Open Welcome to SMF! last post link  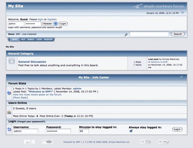pos(160,62)
